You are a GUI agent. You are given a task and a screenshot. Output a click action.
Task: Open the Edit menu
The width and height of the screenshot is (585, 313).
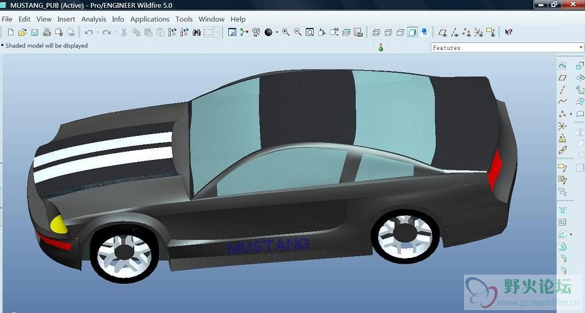(x=24, y=19)
